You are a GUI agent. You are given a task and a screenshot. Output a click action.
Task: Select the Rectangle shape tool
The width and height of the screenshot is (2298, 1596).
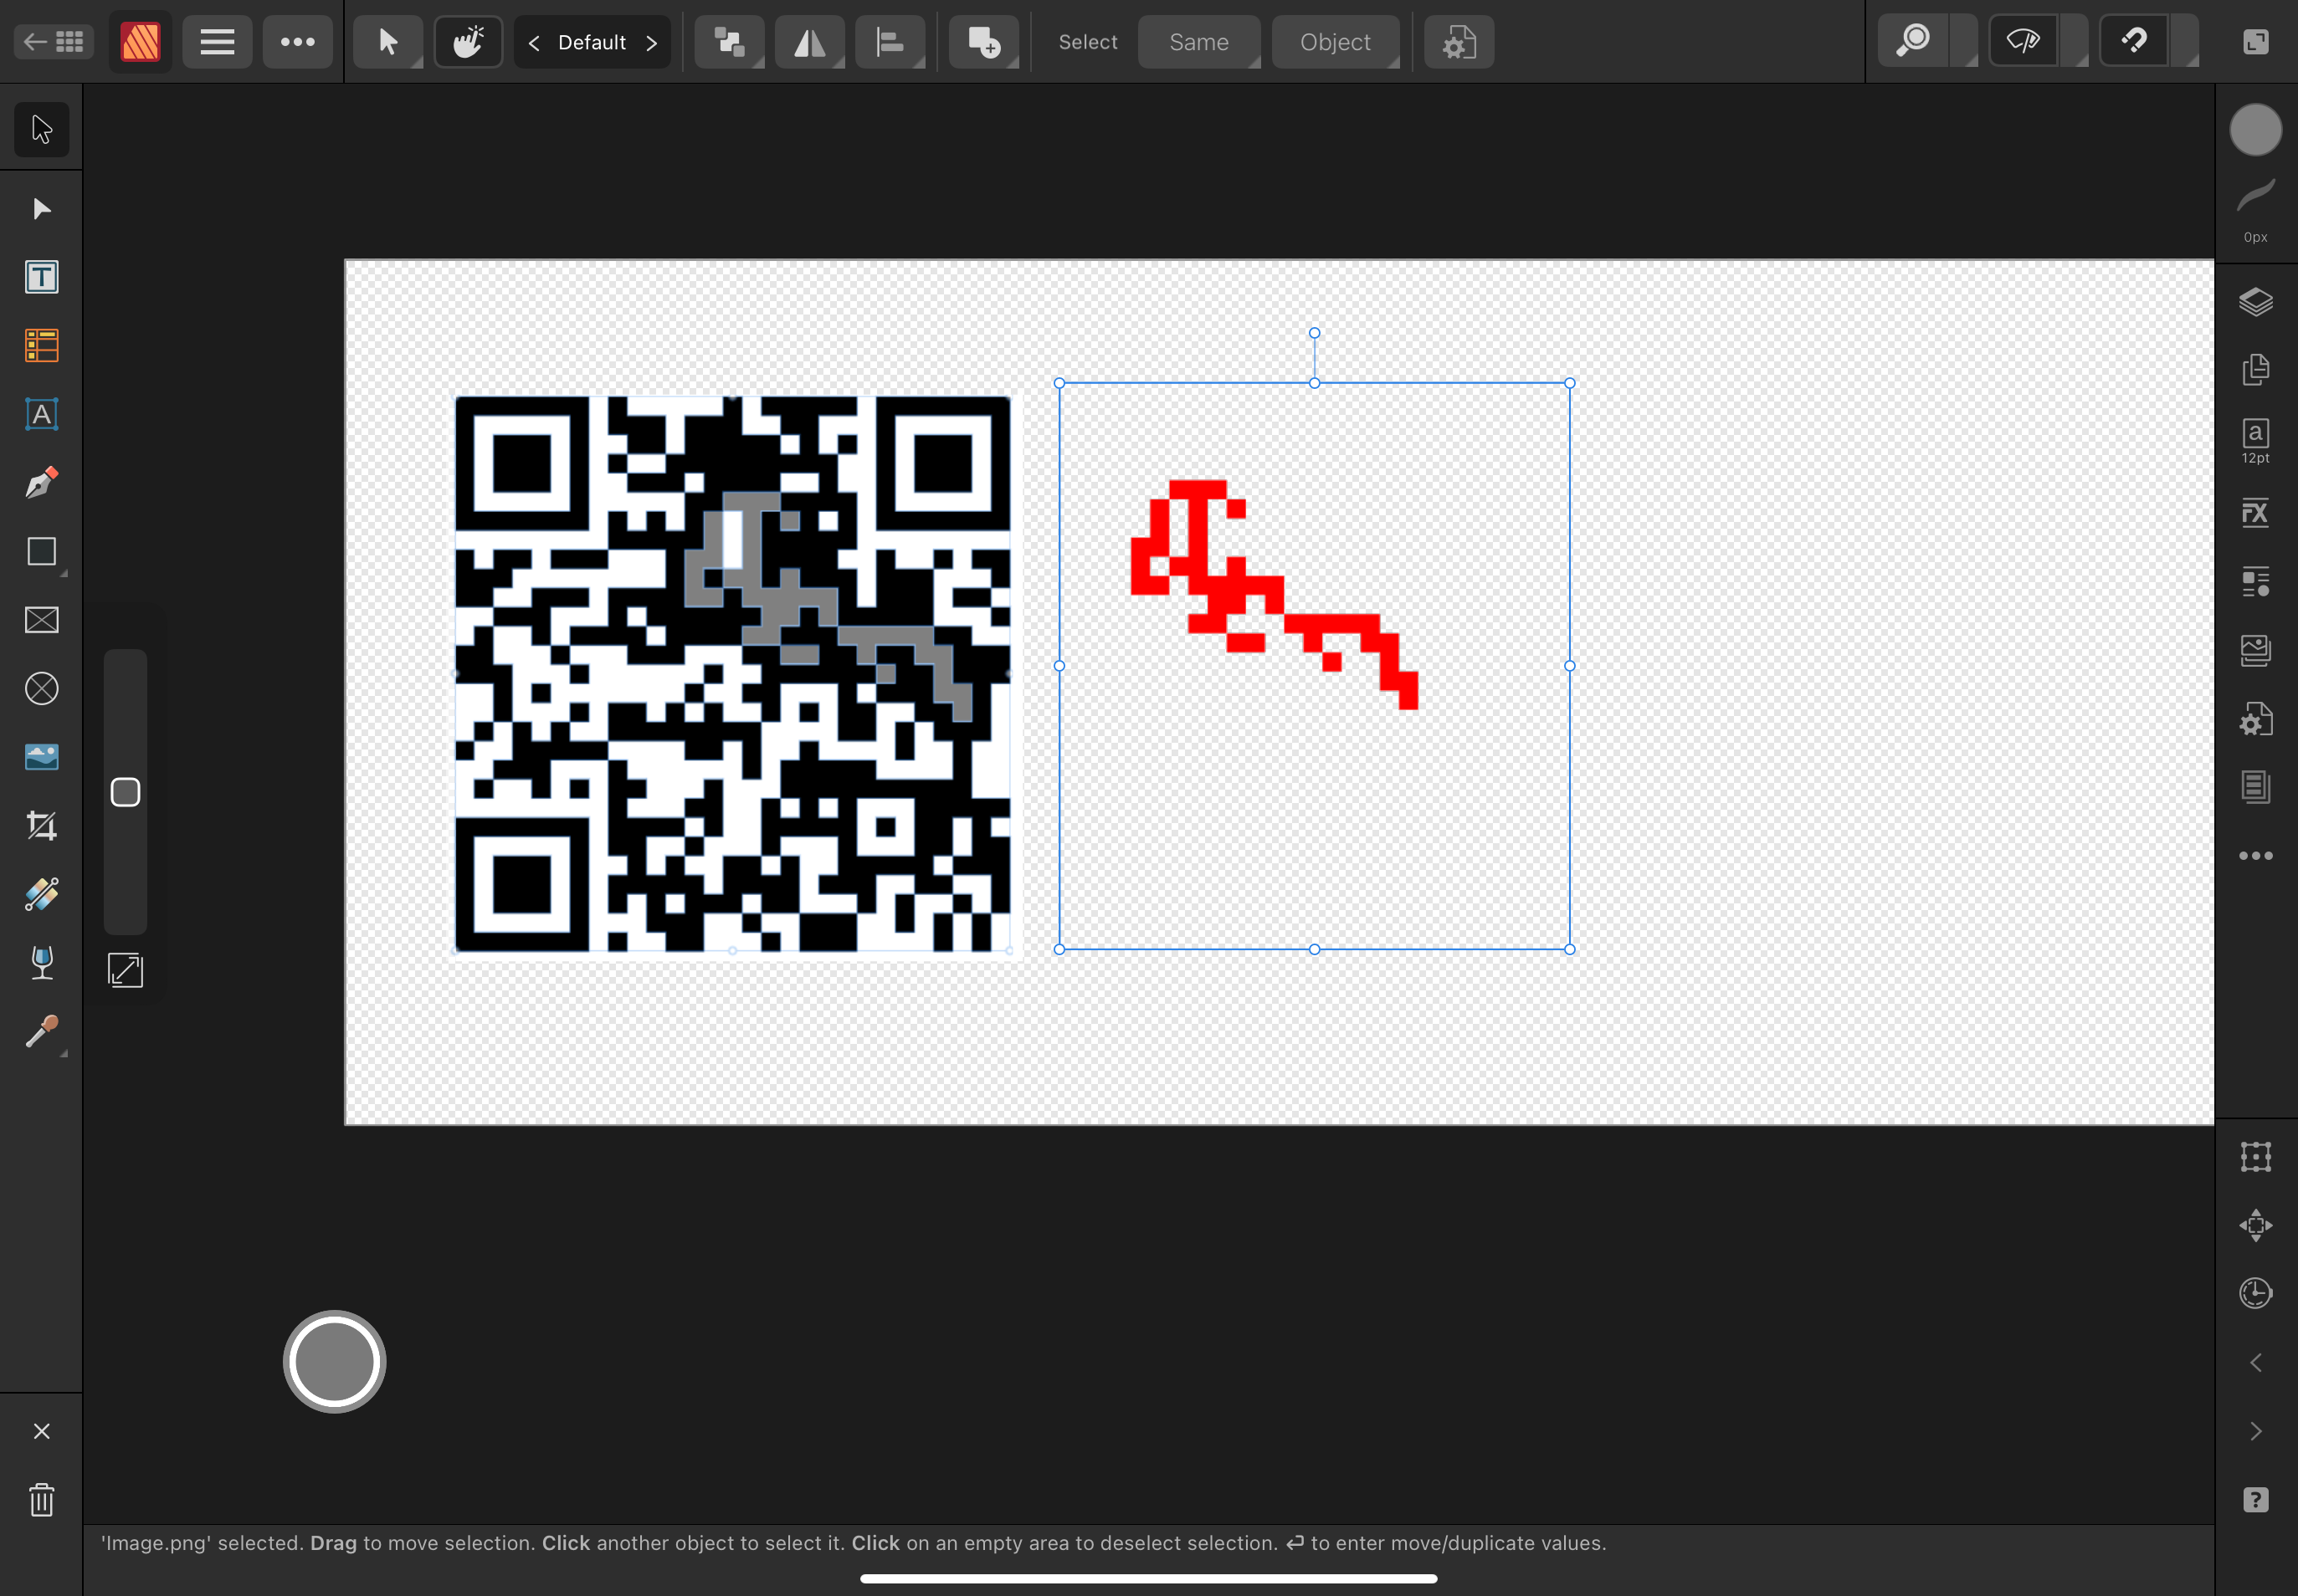(x=42, y=551)
